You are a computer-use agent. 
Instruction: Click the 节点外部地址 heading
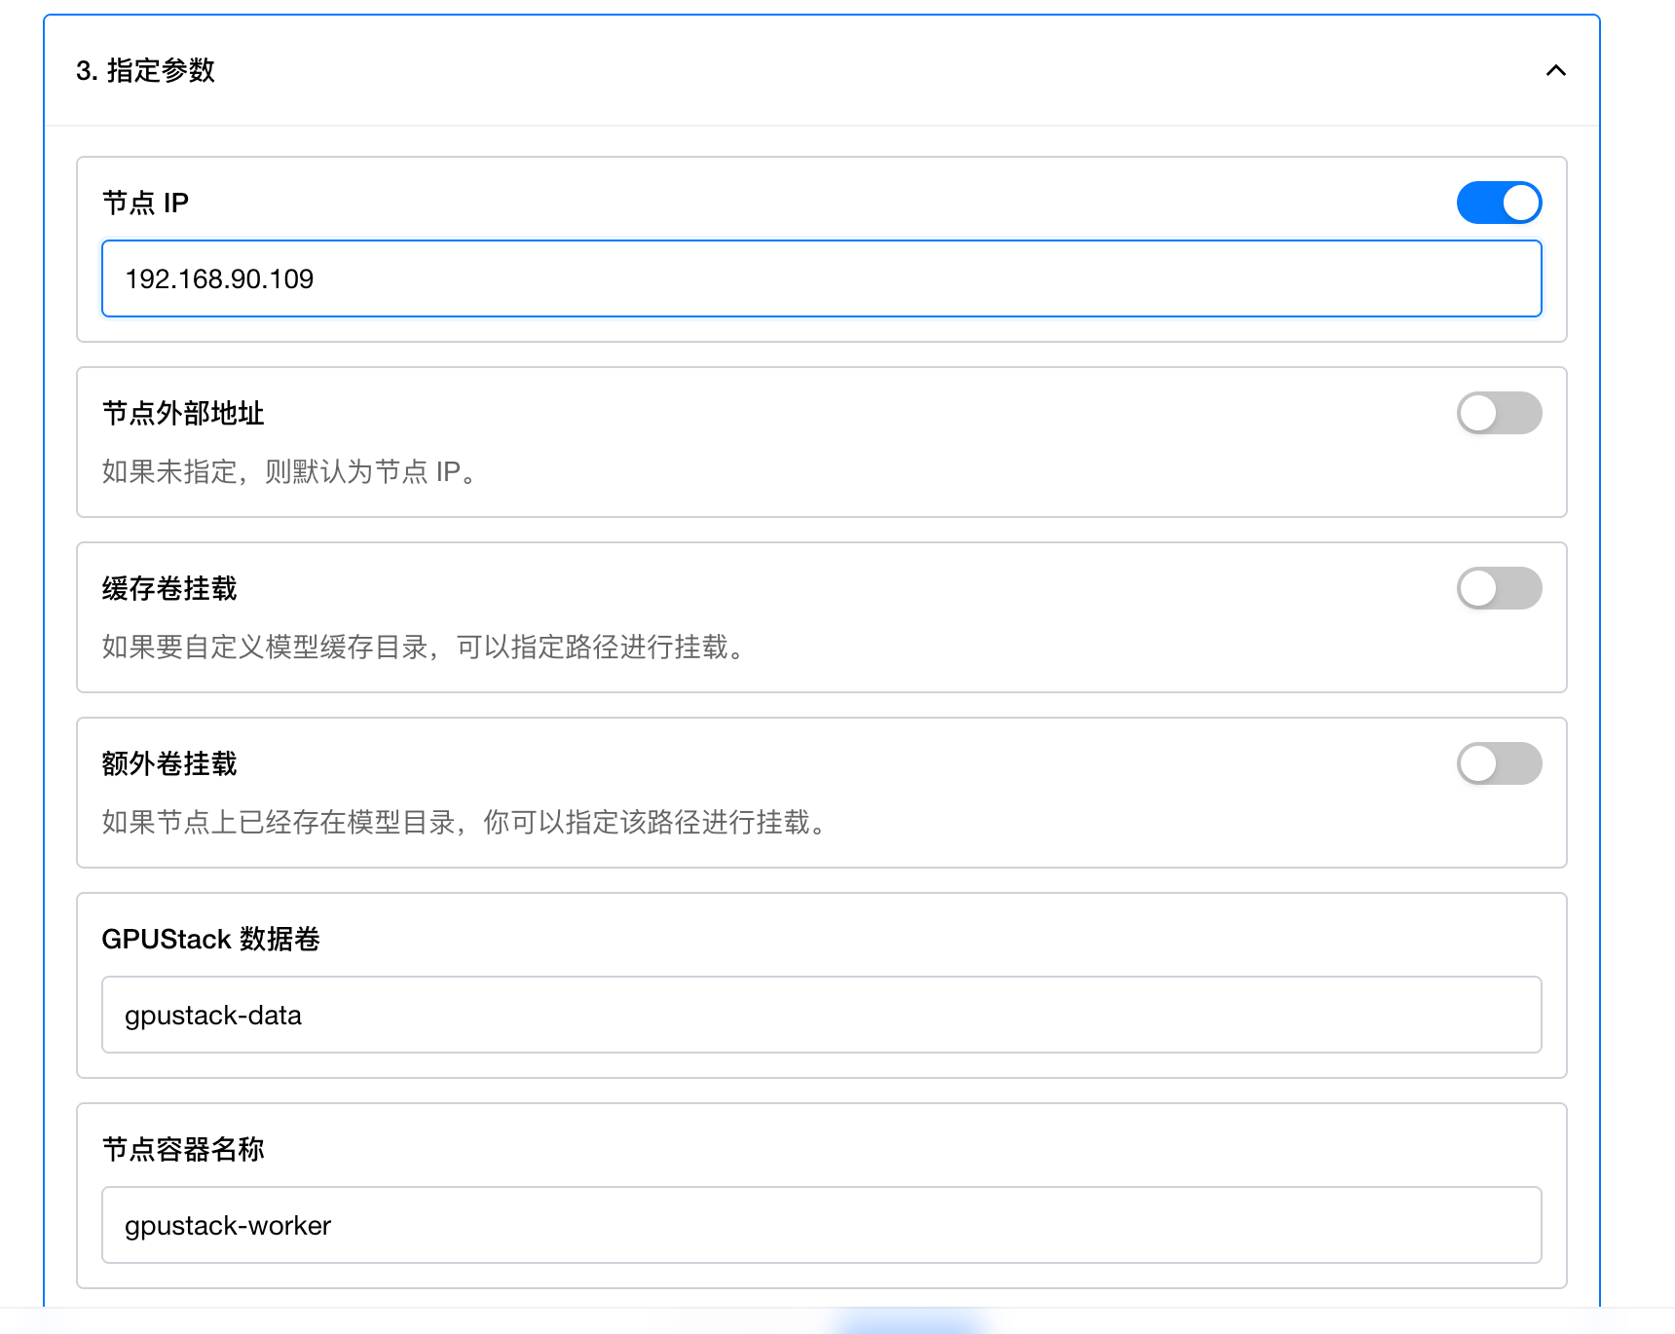pos(183,413)
